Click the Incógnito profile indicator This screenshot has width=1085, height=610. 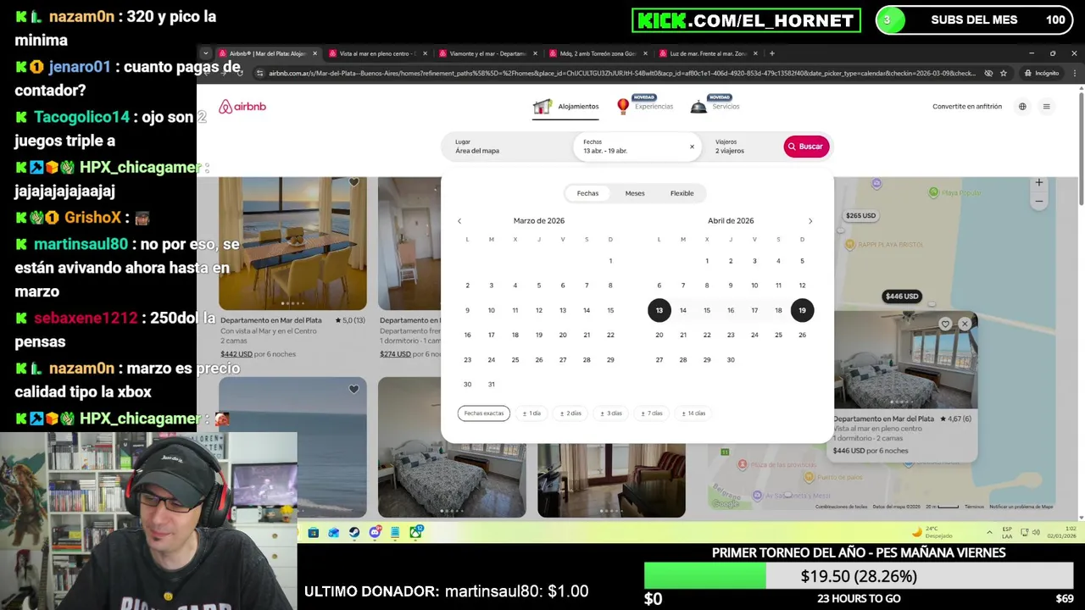coord(1042,73)
